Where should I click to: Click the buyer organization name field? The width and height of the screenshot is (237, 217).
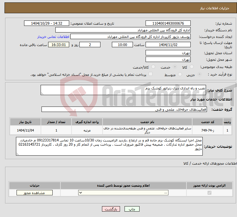coord(123,30)
